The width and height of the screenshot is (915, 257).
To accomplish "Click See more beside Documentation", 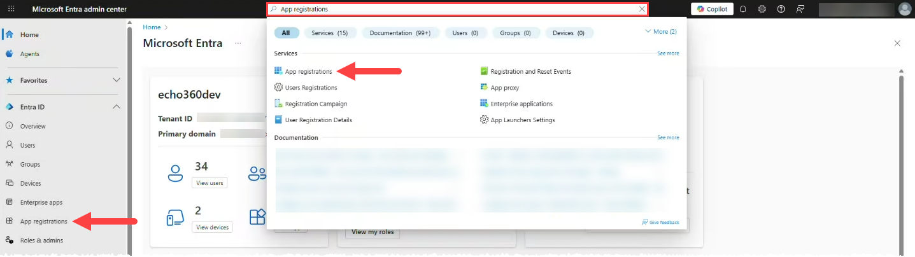I will coord(668,137).
